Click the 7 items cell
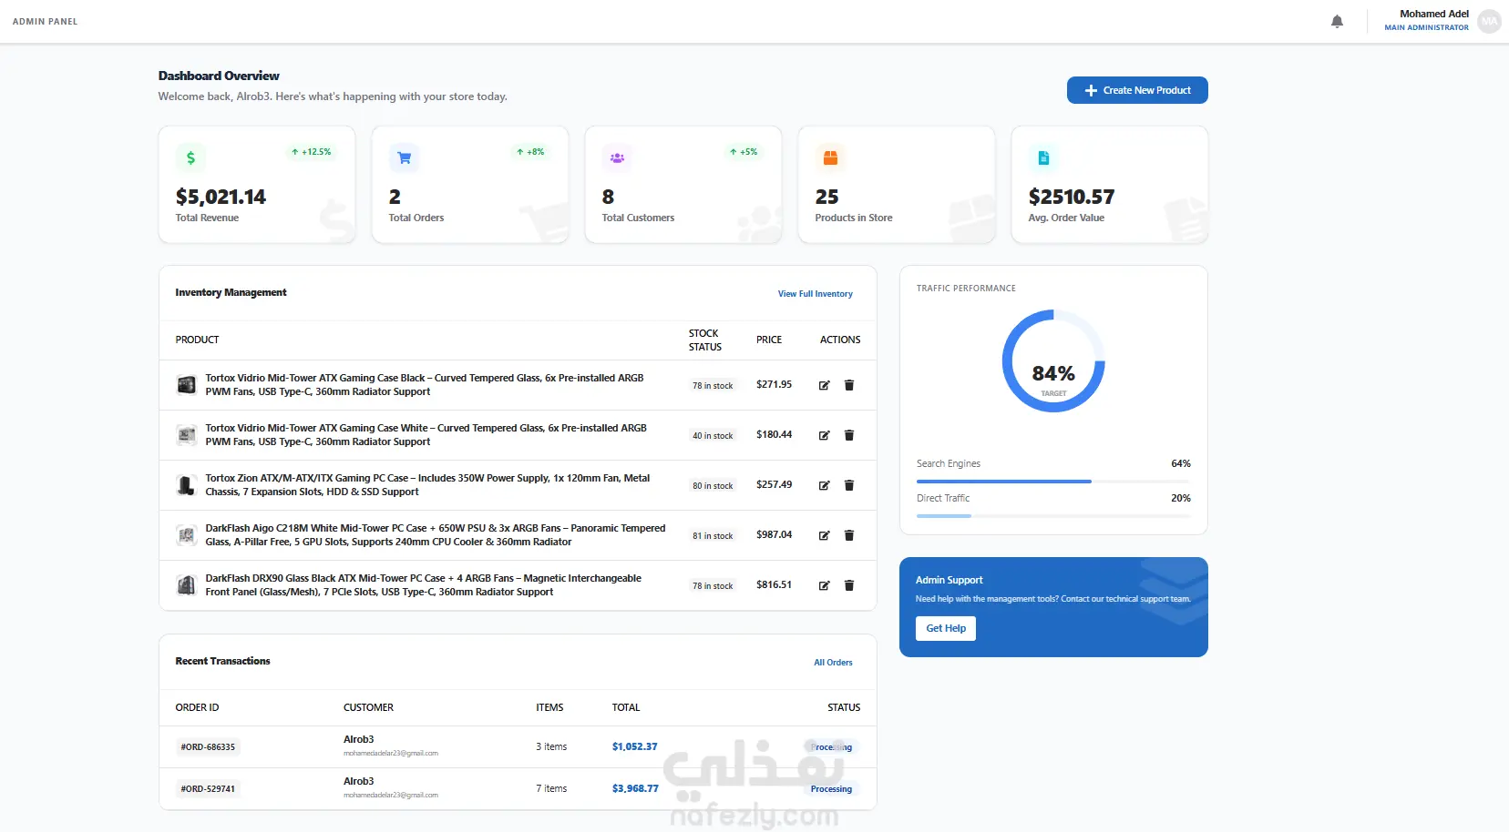Viewport: 1509px width, 832px height. click(551, 788)
